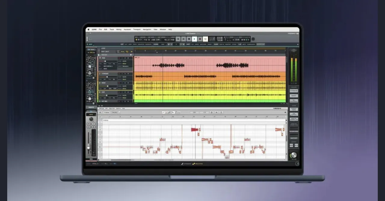Expand the CONGAS track disclosure triangle

(100, 73)
